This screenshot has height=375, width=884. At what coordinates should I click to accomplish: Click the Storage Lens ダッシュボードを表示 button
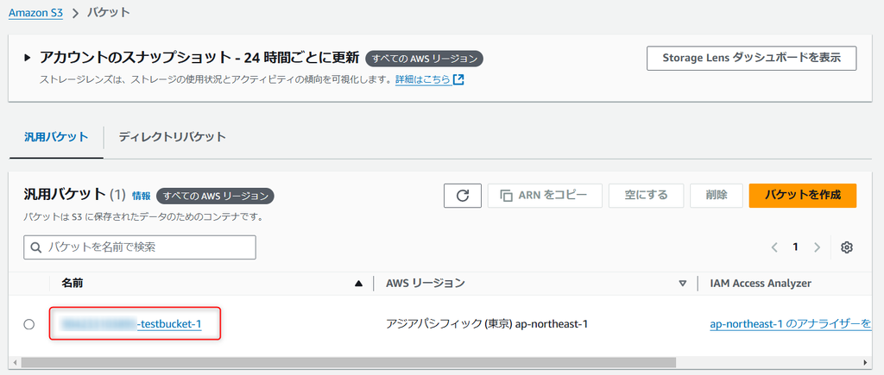(752, 58)
